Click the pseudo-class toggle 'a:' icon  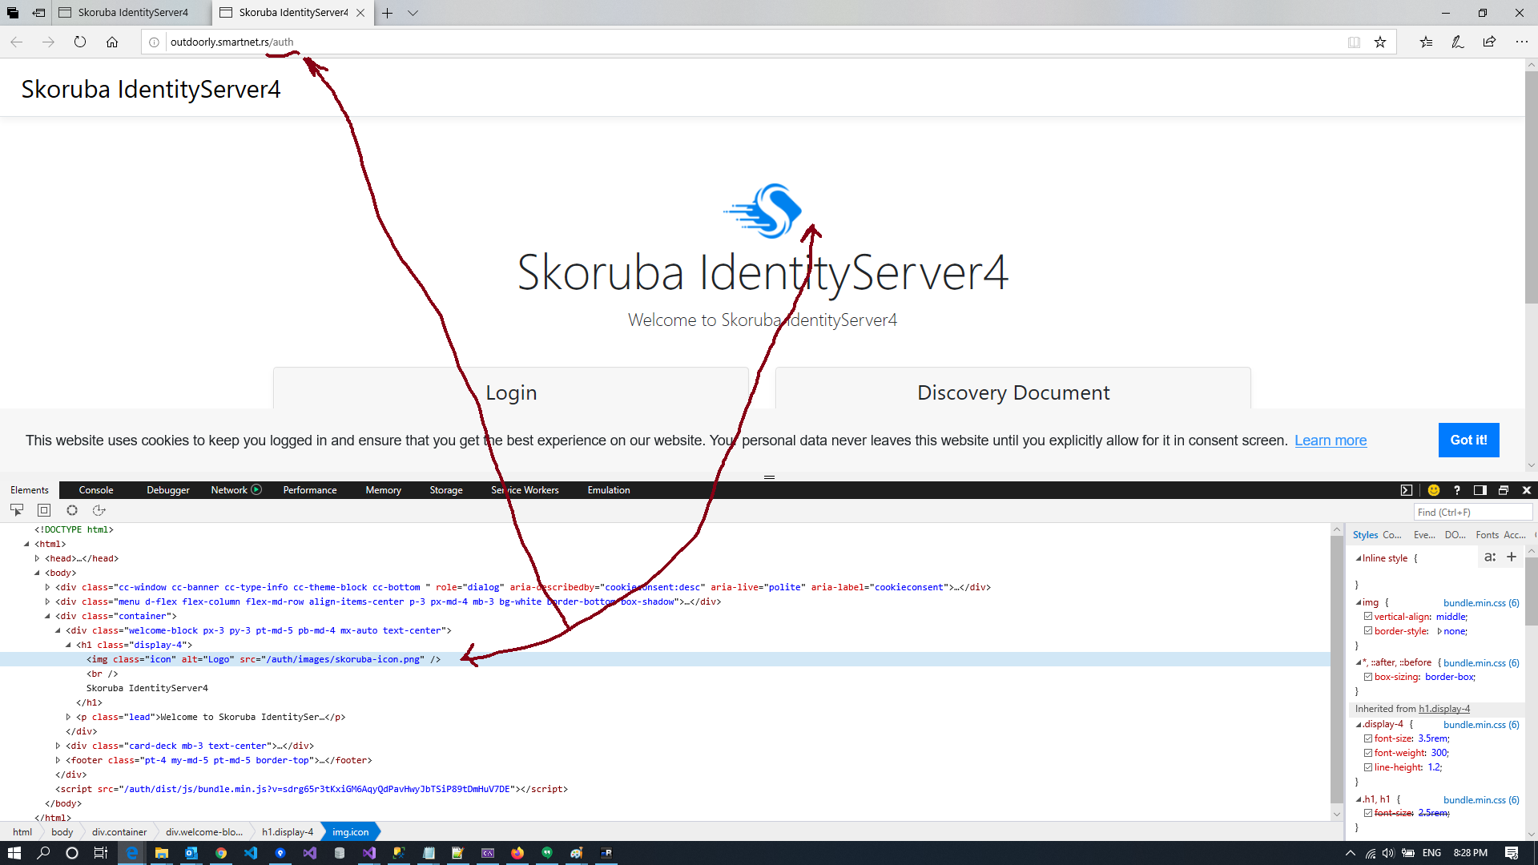pos(1490,557)
